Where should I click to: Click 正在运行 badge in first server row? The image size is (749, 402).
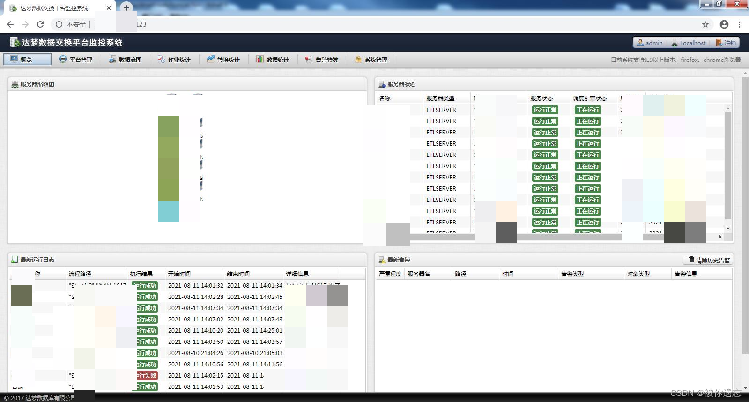pyautogui.click(x=588, y=110)
